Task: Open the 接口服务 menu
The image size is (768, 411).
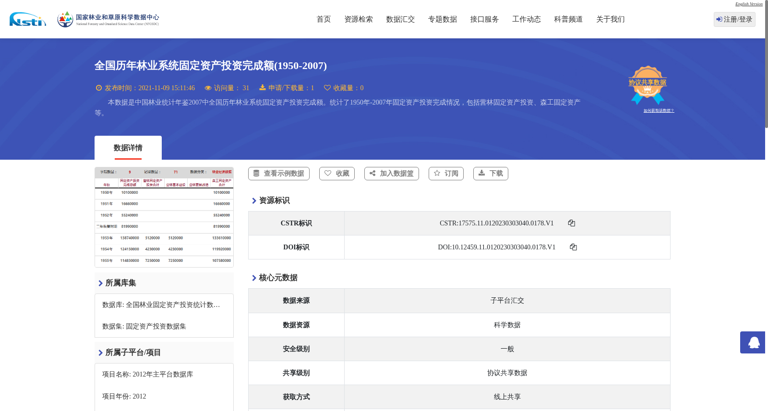Action: pos(484,19)
